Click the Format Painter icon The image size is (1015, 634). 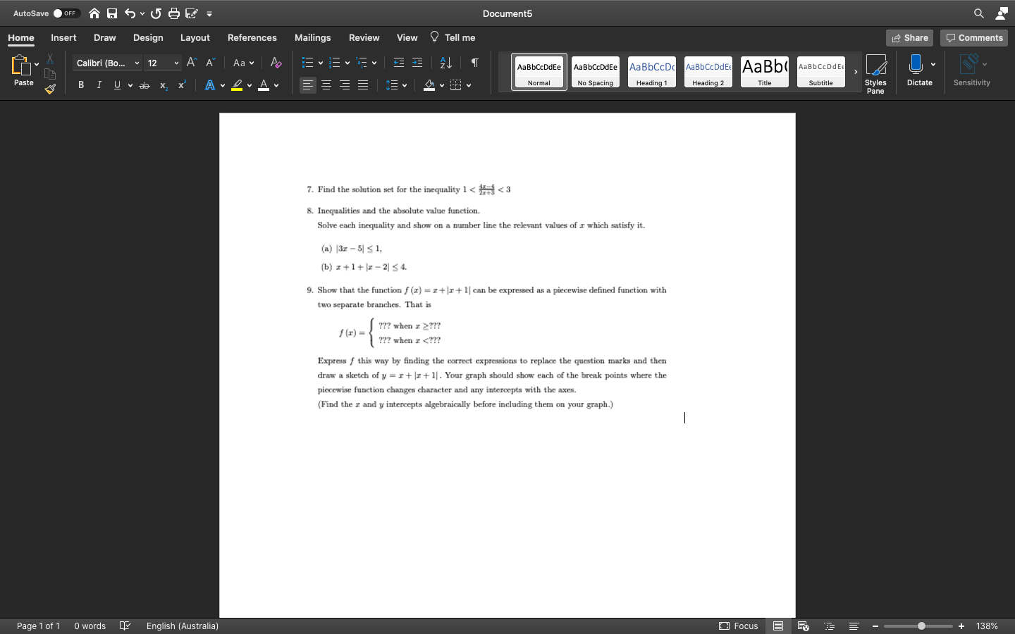49,89
